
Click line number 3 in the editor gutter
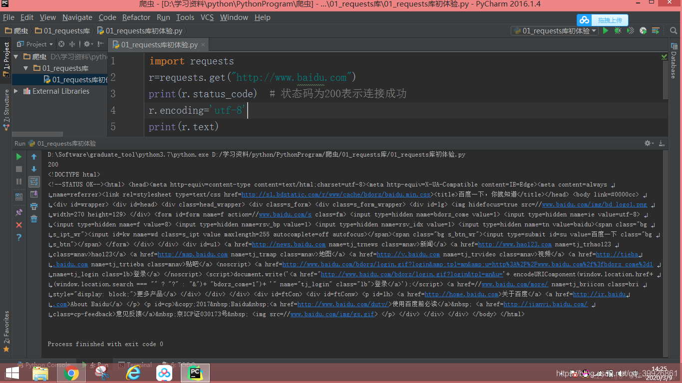[113, 94]
